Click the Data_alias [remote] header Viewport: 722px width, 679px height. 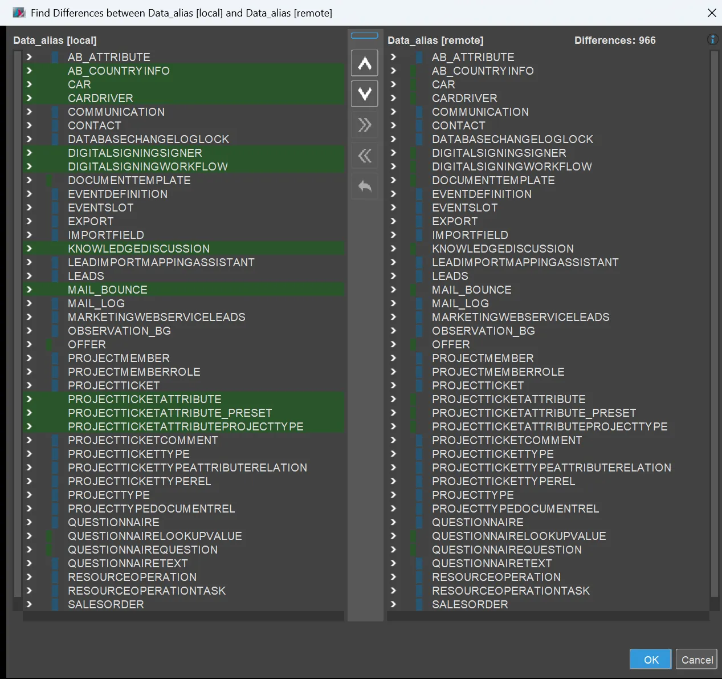435,40
